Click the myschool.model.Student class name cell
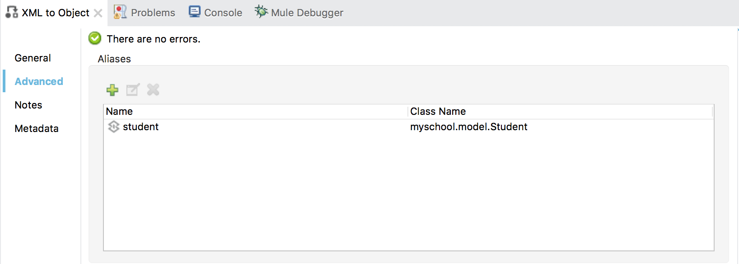739x264 pixels. point(468,127)
